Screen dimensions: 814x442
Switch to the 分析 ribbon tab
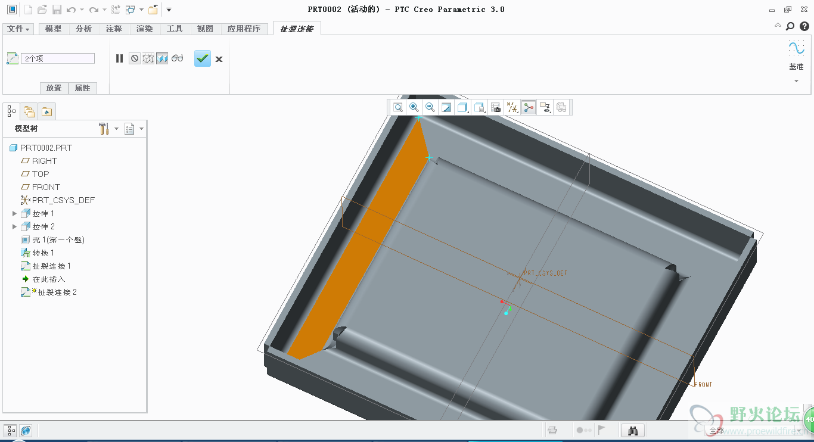click(84, 29)
